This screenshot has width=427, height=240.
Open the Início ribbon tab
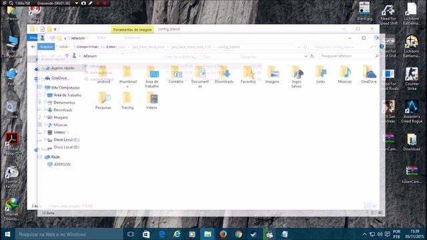63,47
